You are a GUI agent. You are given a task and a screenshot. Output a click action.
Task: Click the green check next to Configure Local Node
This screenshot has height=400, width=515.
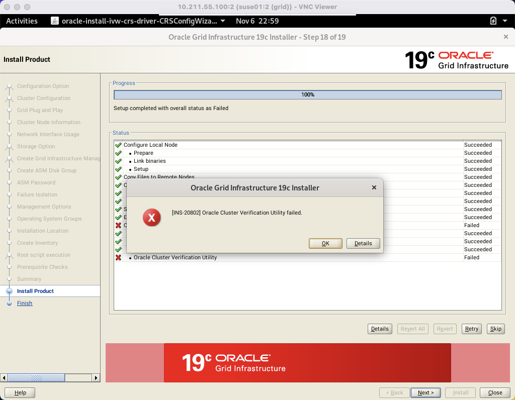click(118, 145)
